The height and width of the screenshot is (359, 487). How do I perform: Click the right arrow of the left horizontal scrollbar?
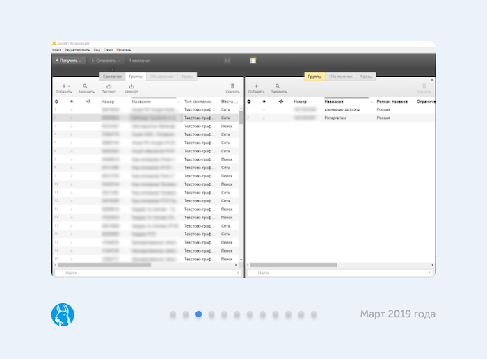pyautogui.click(x=236, y=265)
